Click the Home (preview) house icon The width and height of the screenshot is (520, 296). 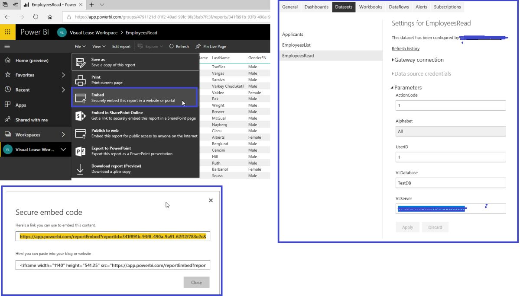pos(7,60)
